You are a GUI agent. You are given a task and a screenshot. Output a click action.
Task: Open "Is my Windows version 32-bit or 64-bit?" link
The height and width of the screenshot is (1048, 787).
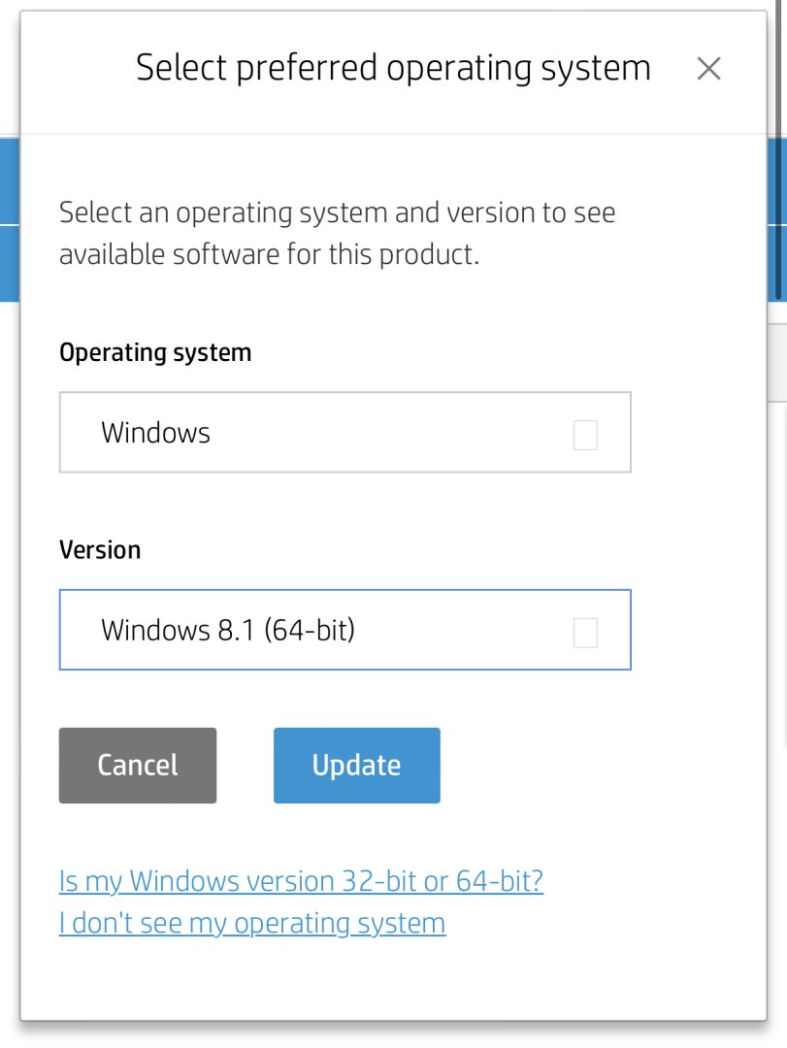tap(301, 881)
